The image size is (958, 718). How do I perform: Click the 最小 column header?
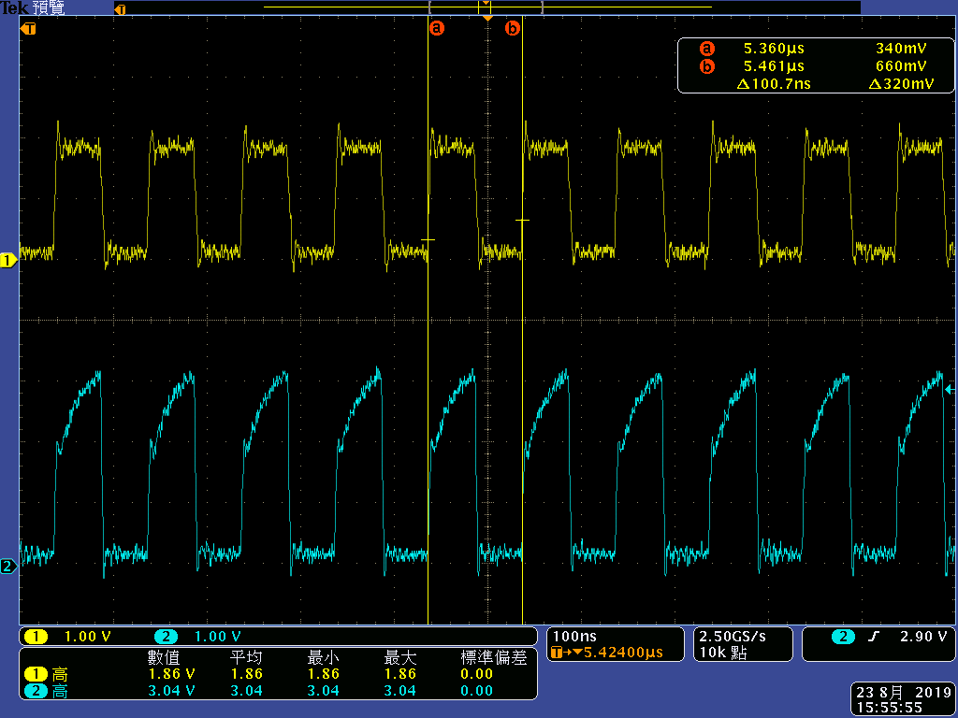[323, 657]
